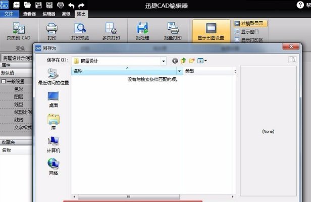Open the 网络 network location
This screenshot has height=202, width=311.
tap(54, 167)
